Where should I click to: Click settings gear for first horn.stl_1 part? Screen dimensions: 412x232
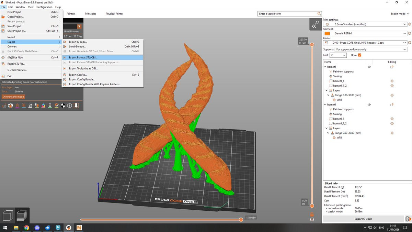[392, 81]
